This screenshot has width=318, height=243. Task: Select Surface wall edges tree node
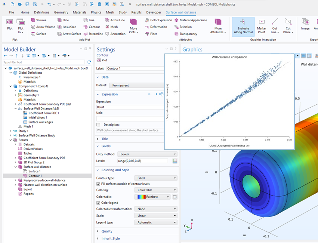coord(41,122)
